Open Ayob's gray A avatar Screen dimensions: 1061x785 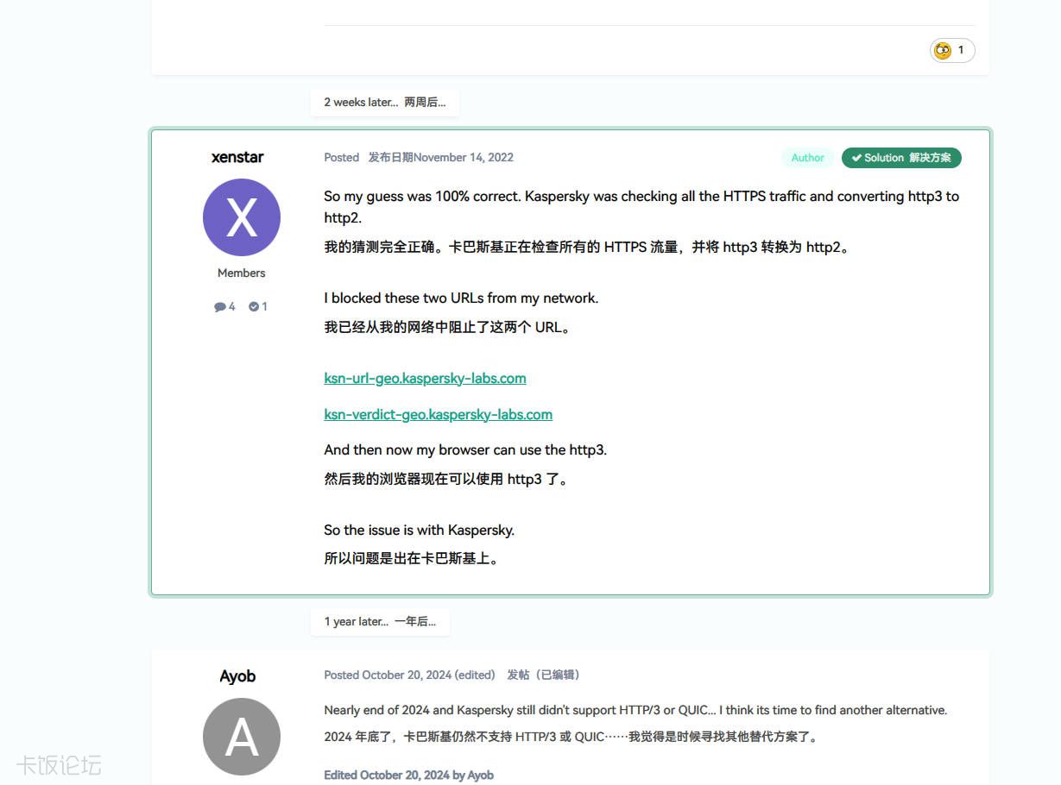241,737
